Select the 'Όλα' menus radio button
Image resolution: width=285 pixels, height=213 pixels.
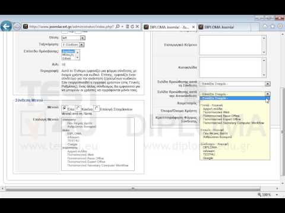(x=65, y=108)
